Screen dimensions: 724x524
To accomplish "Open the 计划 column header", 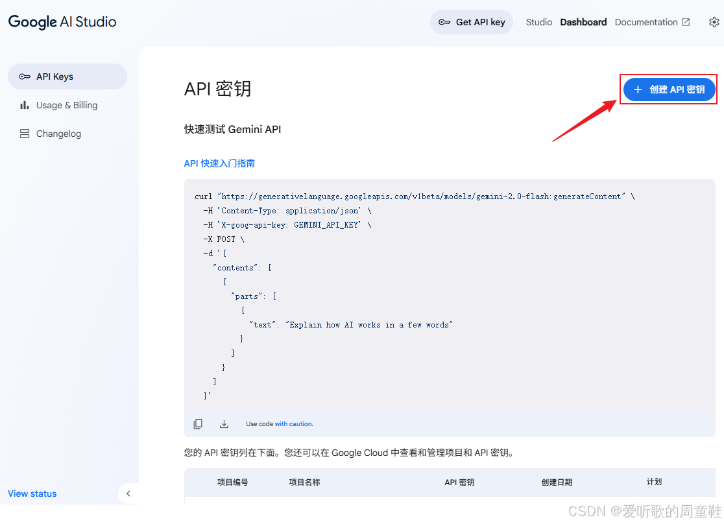I will [x=654, y=482].
